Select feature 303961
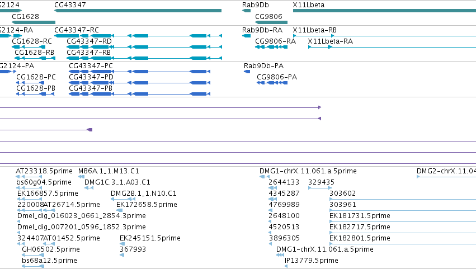Screen dimensions: 476x269 coord(403,210)
